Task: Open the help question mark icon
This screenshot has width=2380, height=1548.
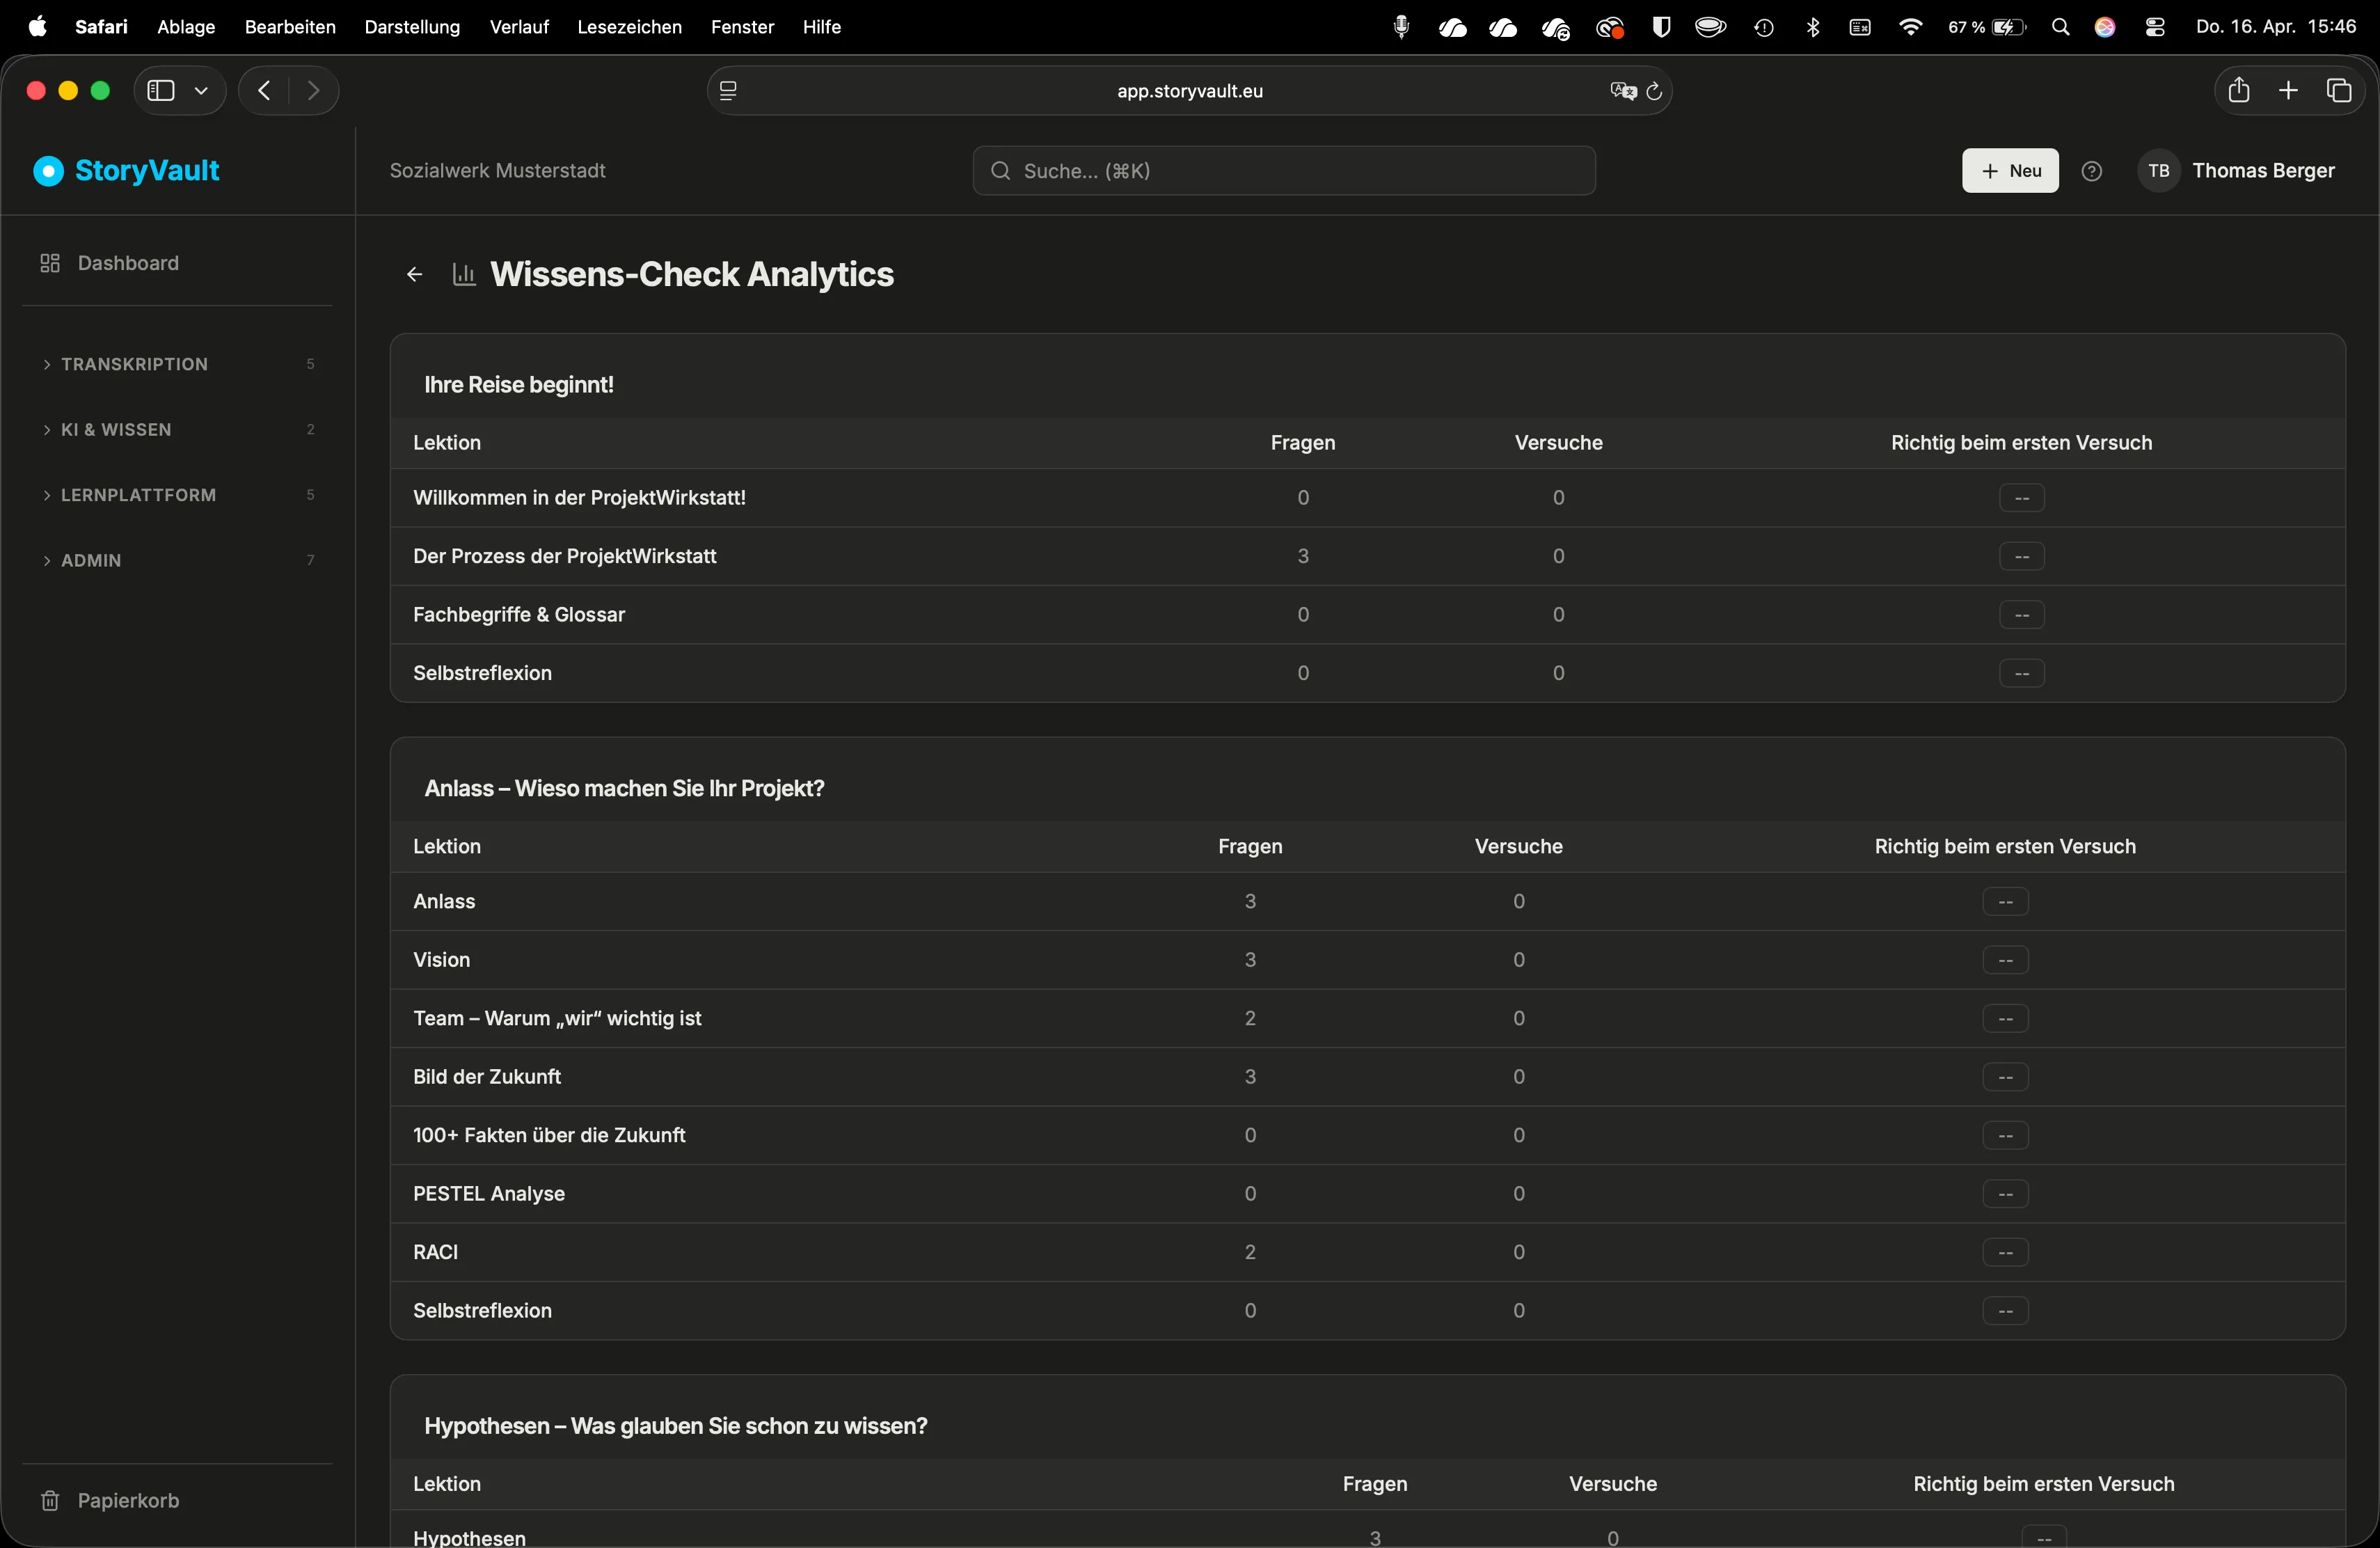Action: [2091, 171]
